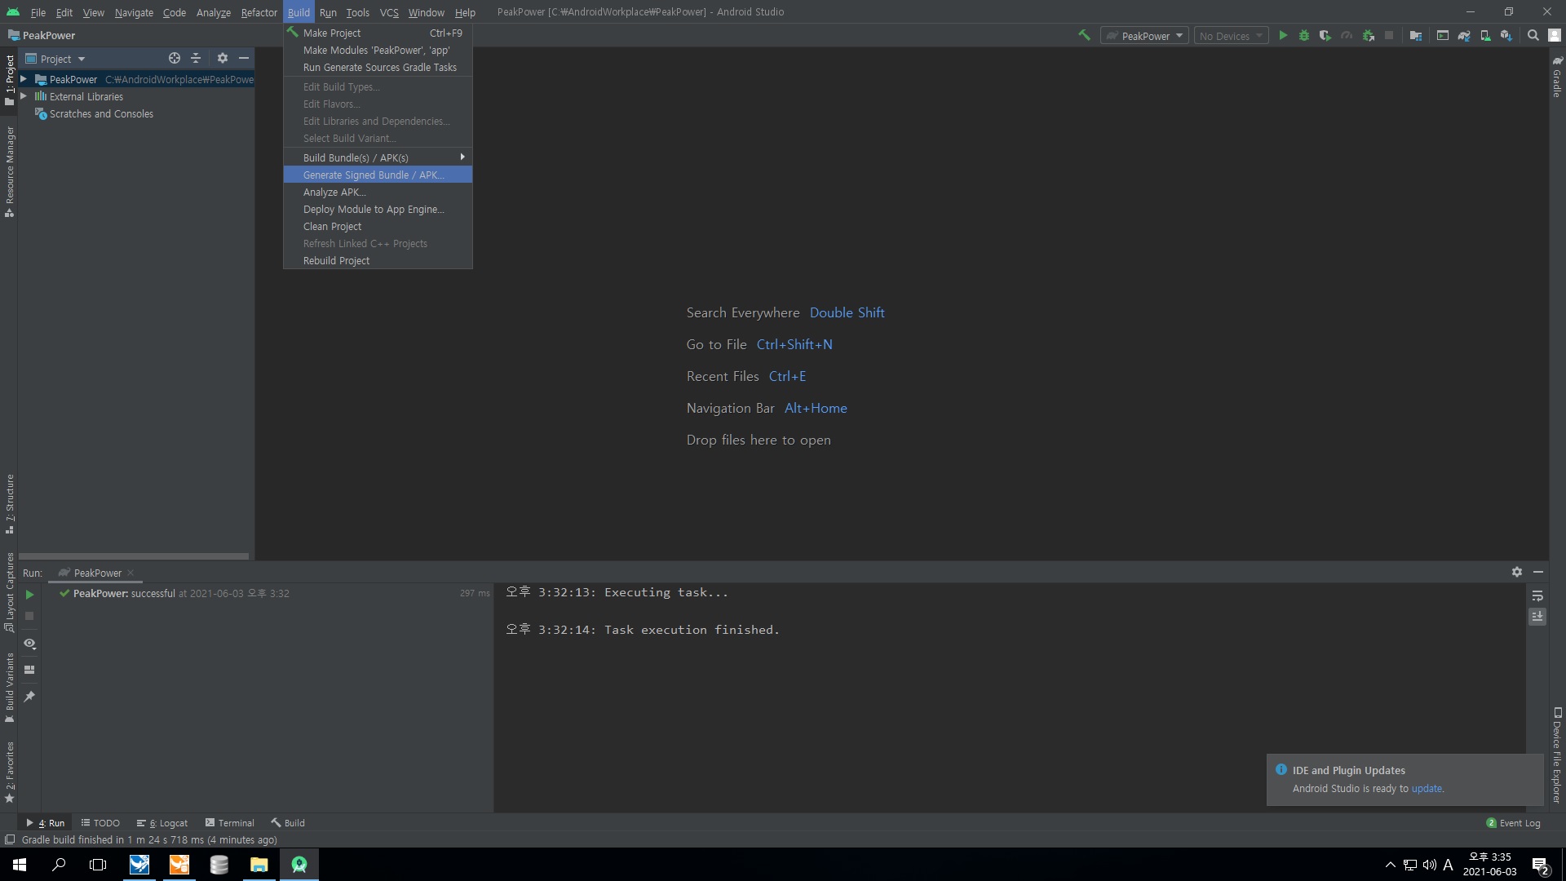The width and height of the screenshot is (1566, 881).
Task: Open the AVD Manager icon
Action: pyautogui.click(x=1485, y=35)
